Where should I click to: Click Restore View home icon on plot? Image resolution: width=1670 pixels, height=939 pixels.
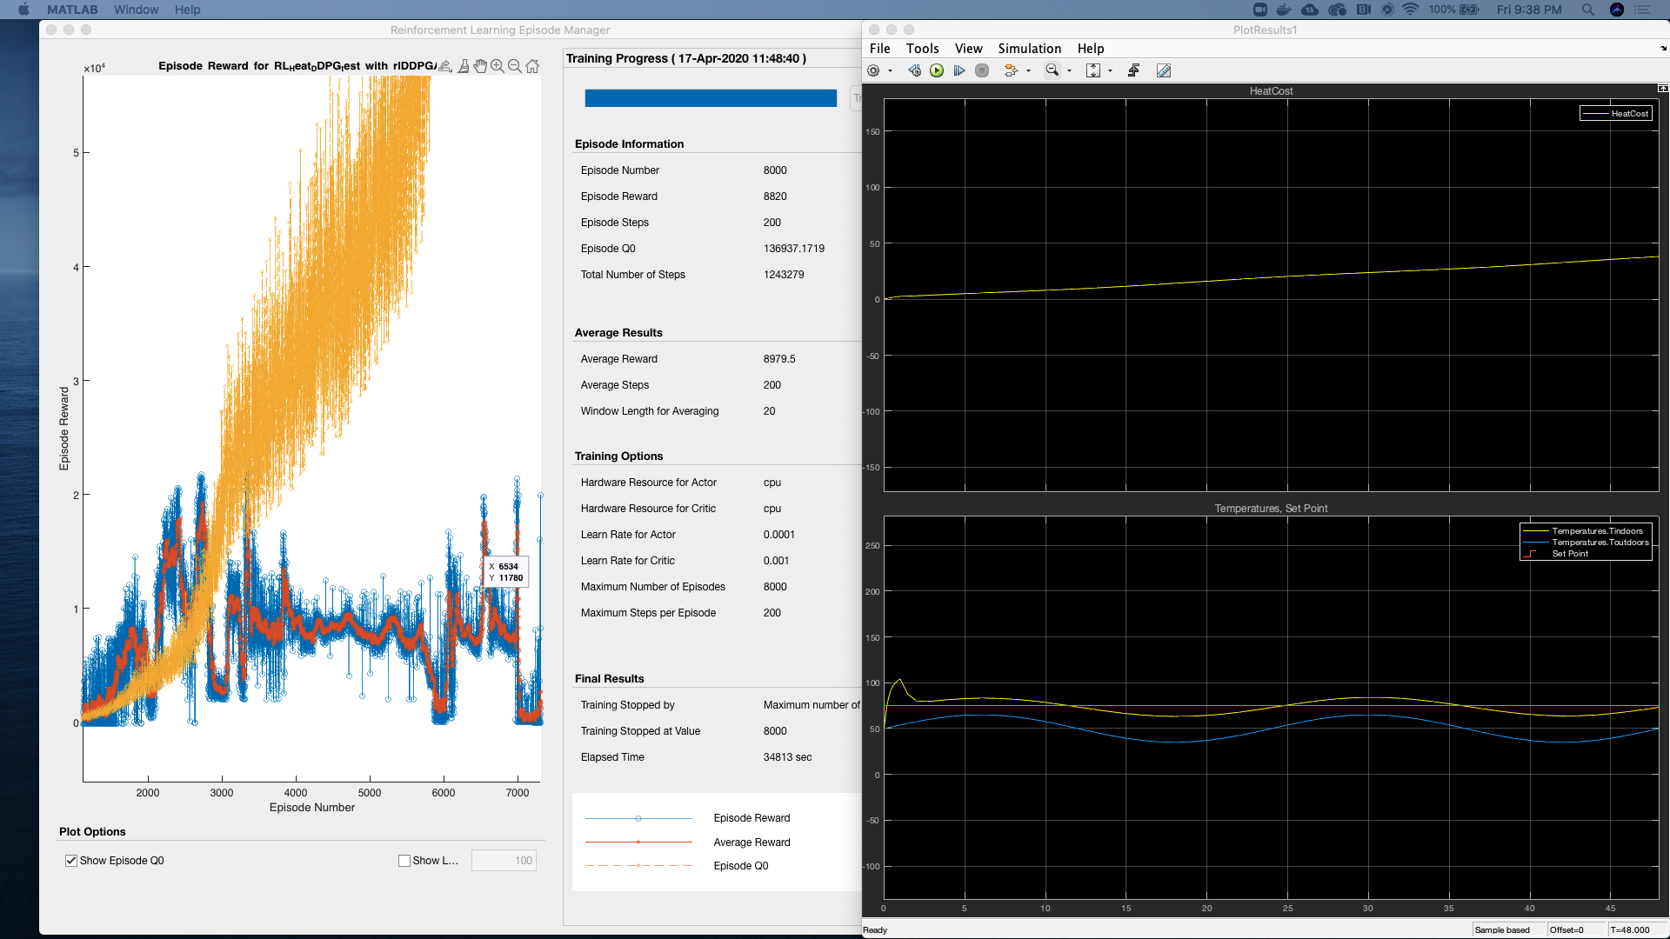click(532, 66)
